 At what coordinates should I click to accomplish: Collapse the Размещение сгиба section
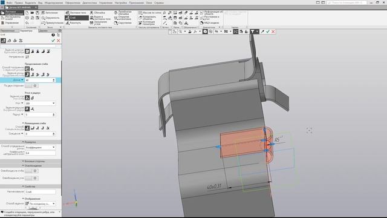click(34, 123)
